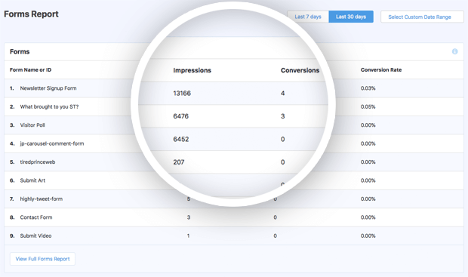
Task: Click Contact Form impressions value 3
Action: point(189,217)
